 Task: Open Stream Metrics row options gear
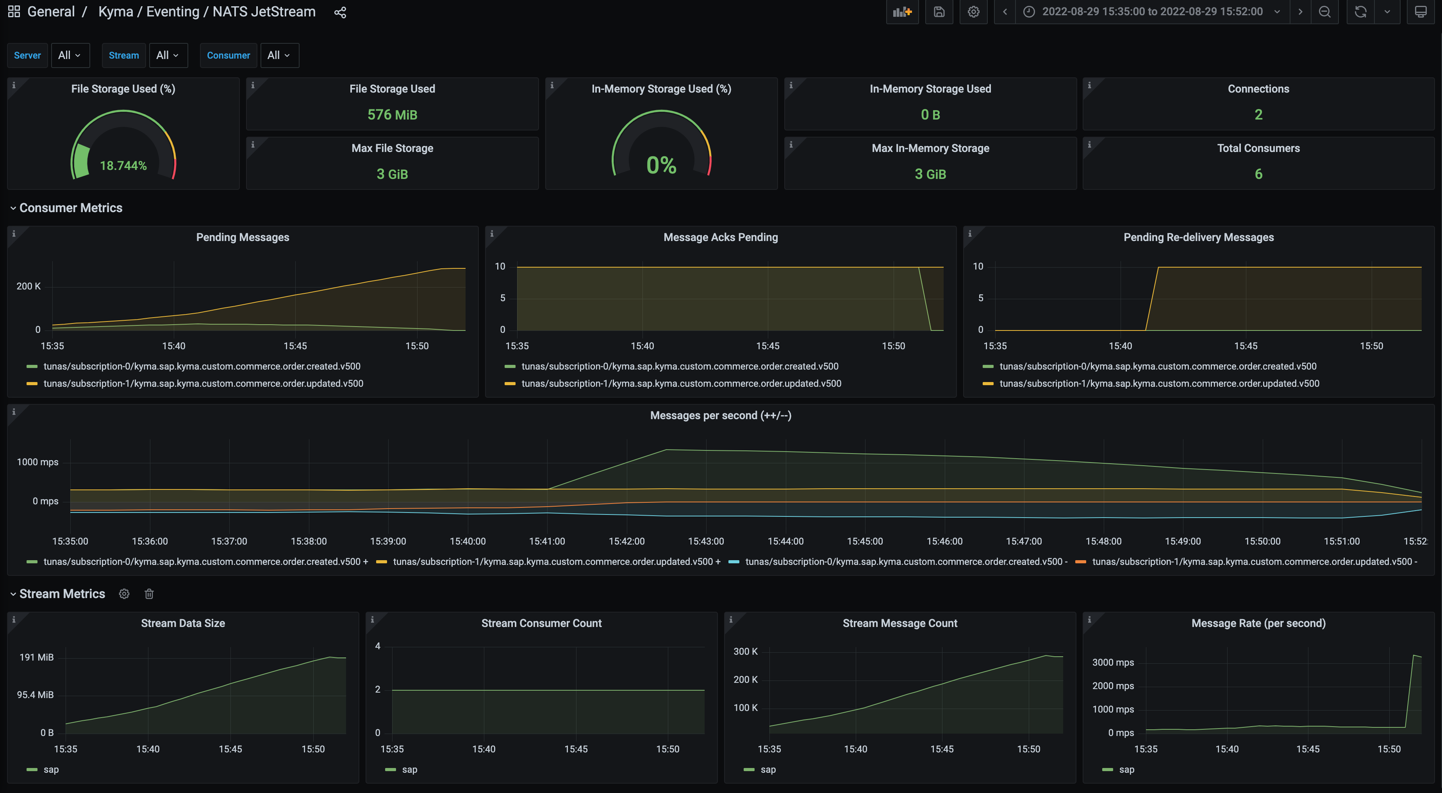pos(124,594)
